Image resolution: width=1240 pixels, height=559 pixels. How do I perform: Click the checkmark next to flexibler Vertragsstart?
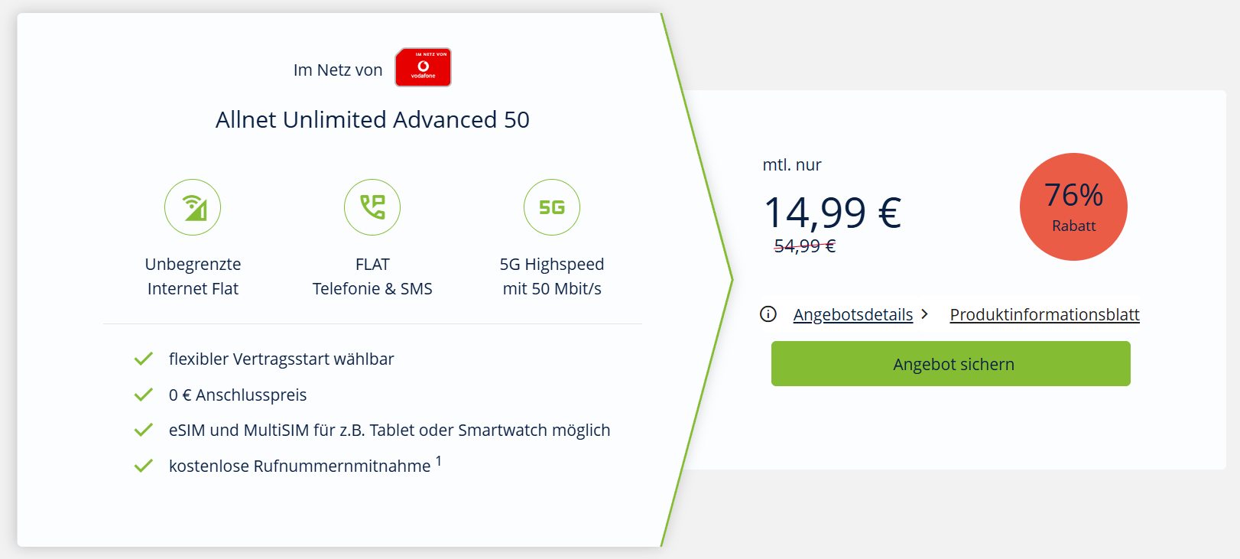point(144,359)
